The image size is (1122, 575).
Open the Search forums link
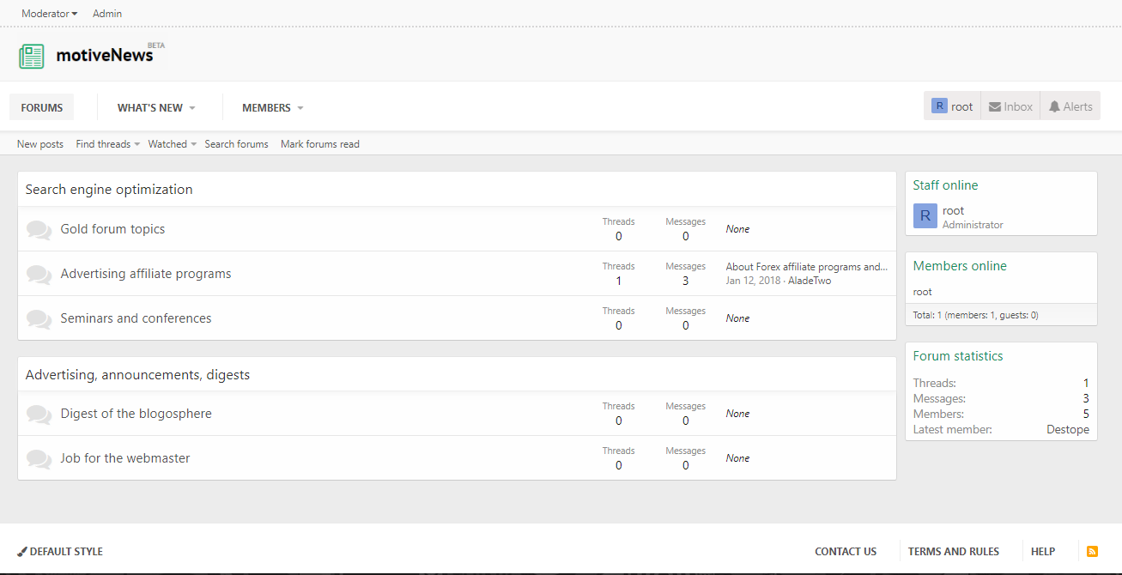[236, 144]
